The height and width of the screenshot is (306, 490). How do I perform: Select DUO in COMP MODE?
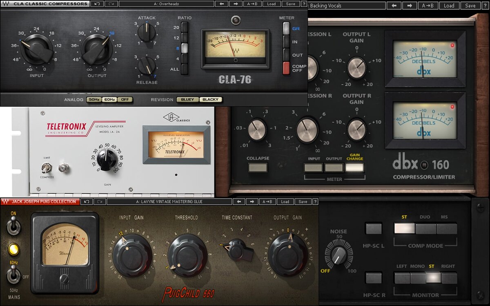(426, 228)
